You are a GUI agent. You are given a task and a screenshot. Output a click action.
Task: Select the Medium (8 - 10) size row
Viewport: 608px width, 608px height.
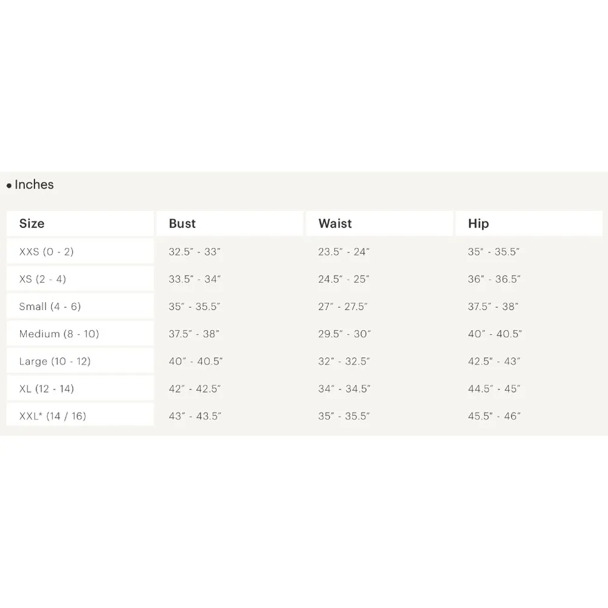tap(59, 334)
